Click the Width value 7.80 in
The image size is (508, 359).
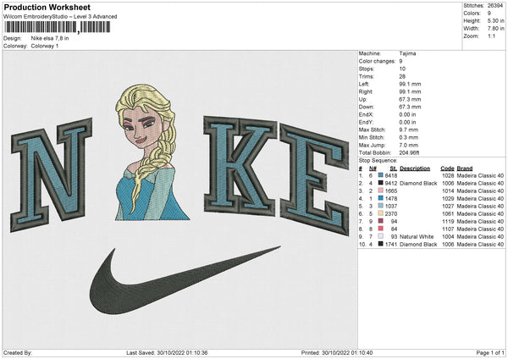[x=495, y=29]
